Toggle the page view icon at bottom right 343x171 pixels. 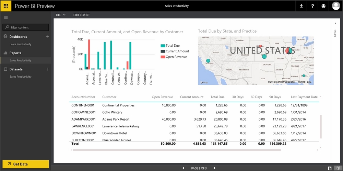[330, 168]
